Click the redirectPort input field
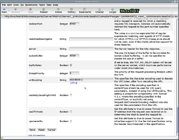The image size is (179, 140). tap(74, 24)
